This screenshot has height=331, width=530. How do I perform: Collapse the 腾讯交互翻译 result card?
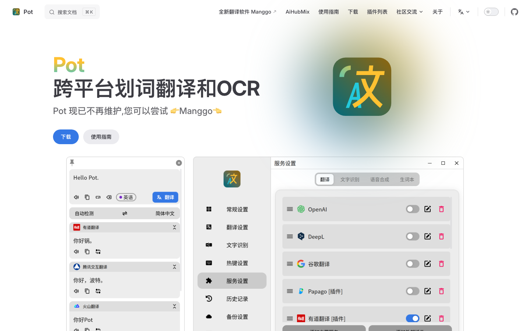(174, 267)
